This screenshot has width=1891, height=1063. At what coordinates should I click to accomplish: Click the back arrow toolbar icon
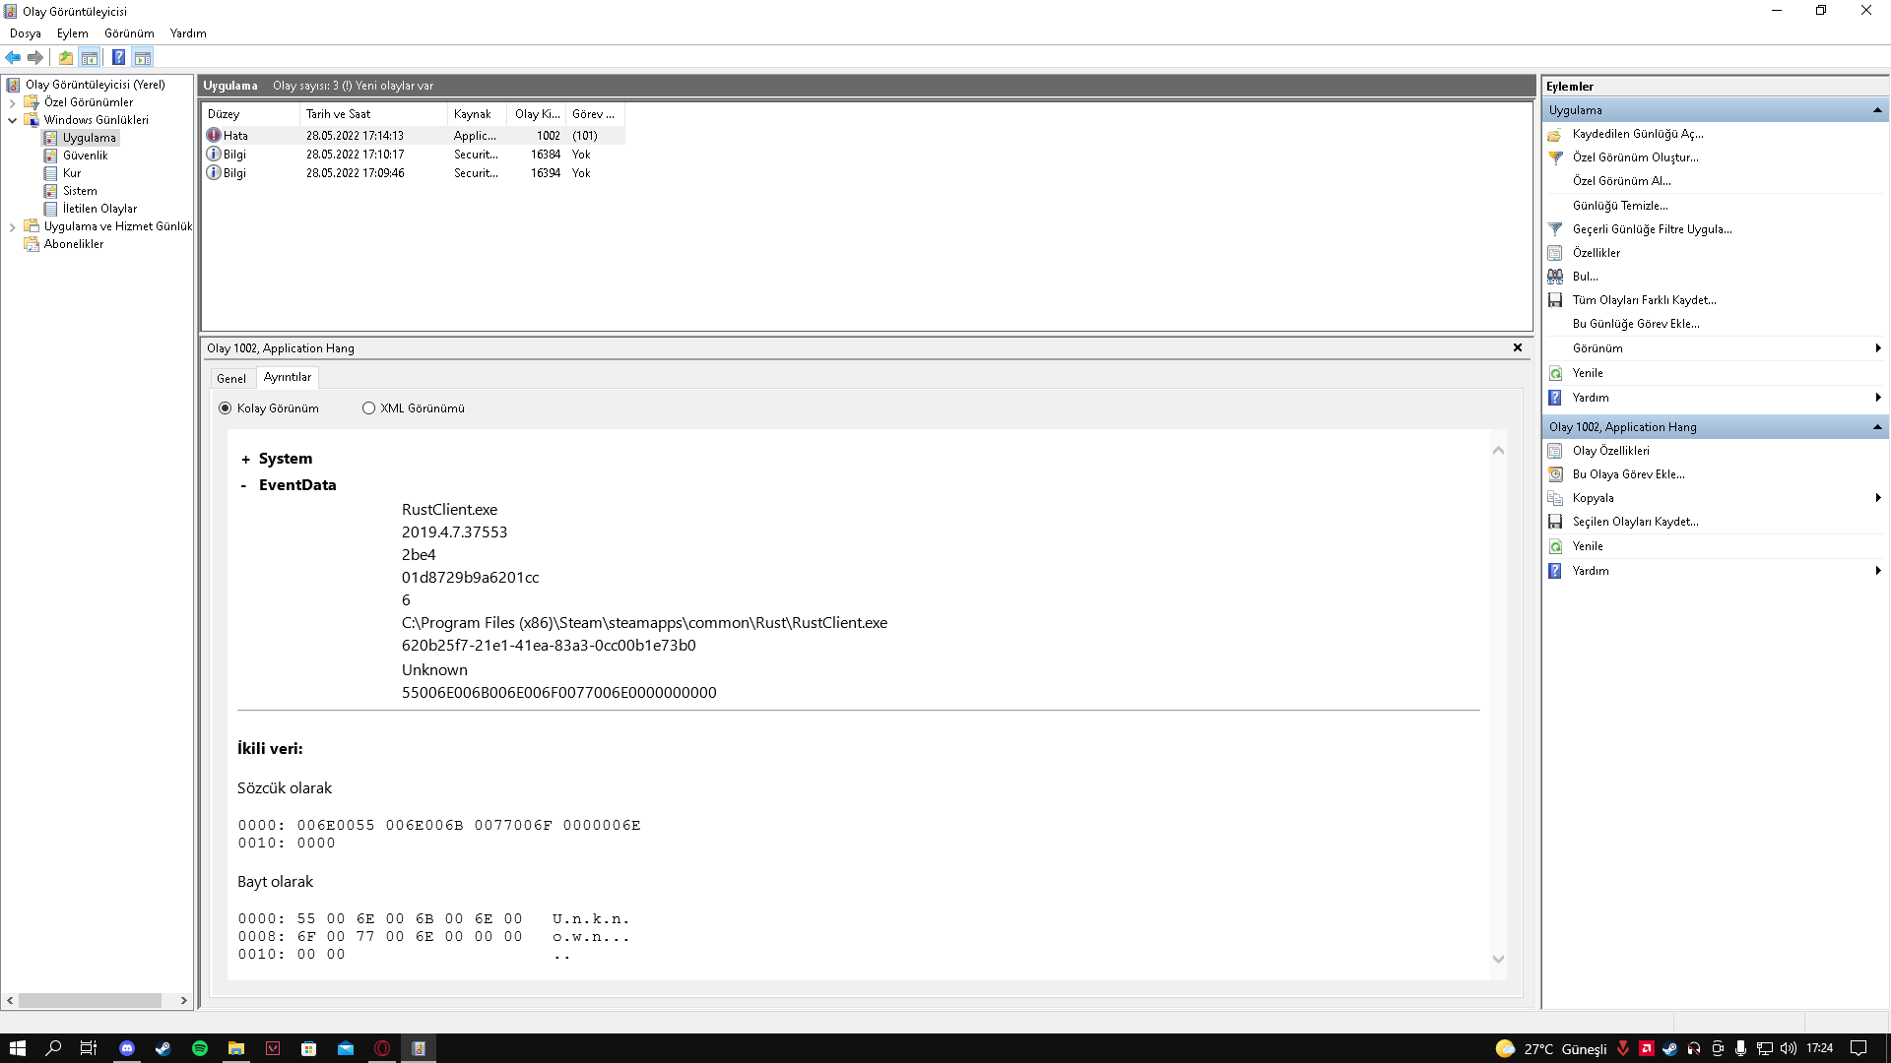[x=13, y=57]
